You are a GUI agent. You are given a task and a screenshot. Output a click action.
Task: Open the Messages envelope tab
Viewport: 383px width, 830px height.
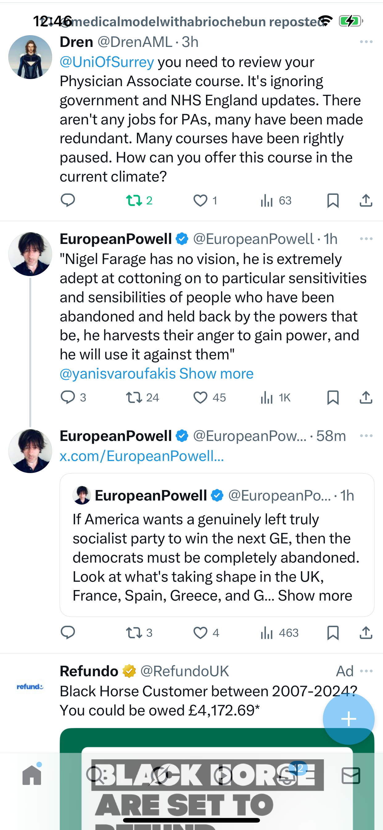(351, 775)
